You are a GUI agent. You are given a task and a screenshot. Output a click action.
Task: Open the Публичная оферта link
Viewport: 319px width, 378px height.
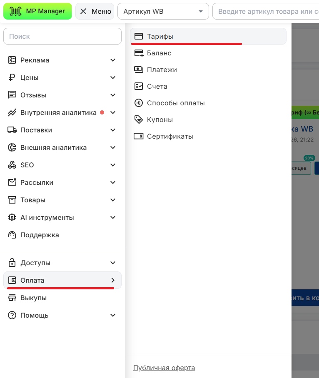pos(164,368)
